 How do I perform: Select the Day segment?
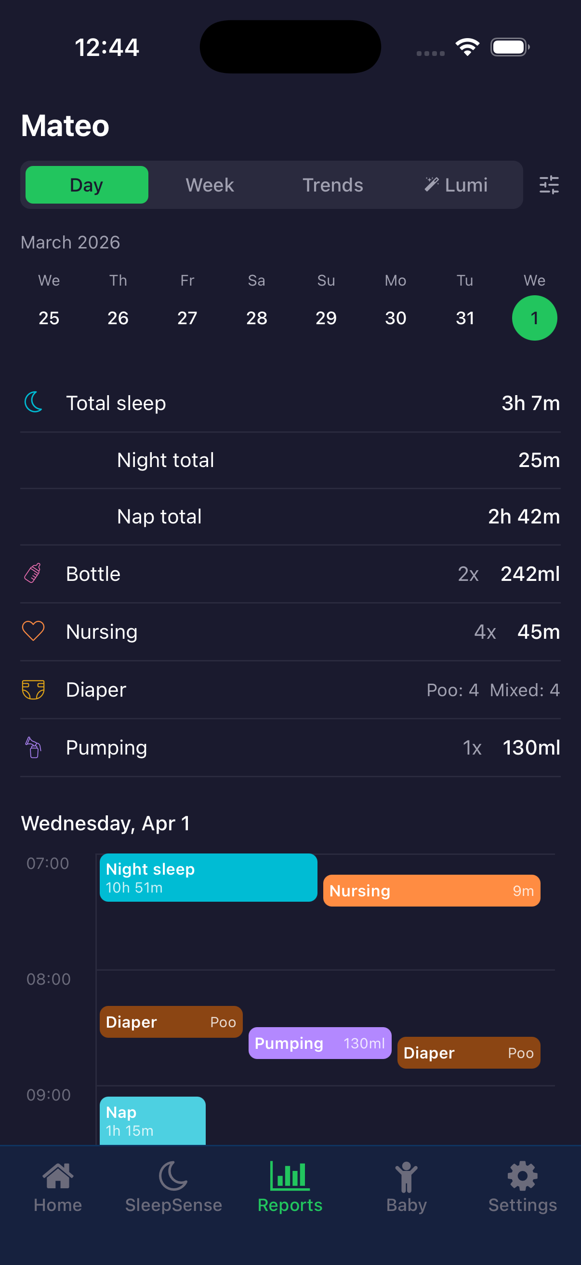click(x=87, y=185)
